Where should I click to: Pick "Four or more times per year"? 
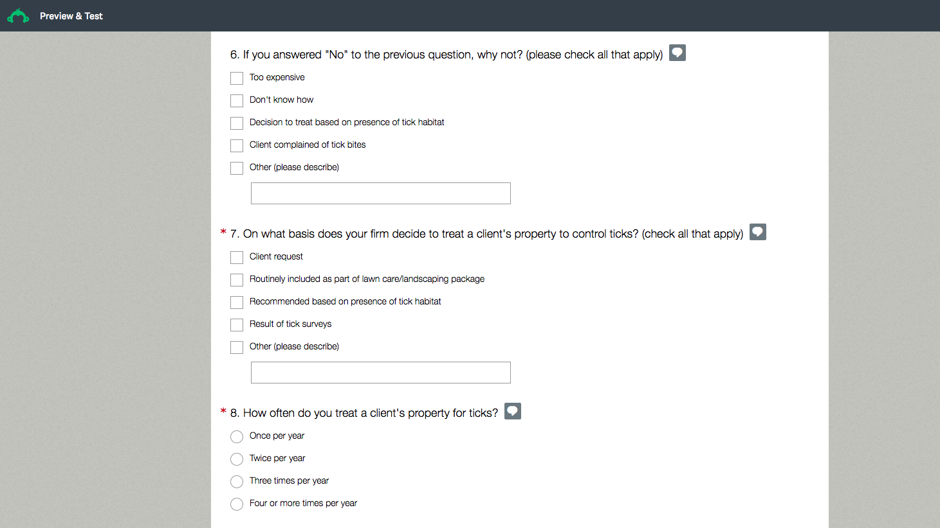click(237, 504)
